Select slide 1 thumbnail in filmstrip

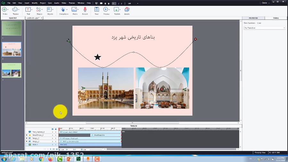(12, 28)
